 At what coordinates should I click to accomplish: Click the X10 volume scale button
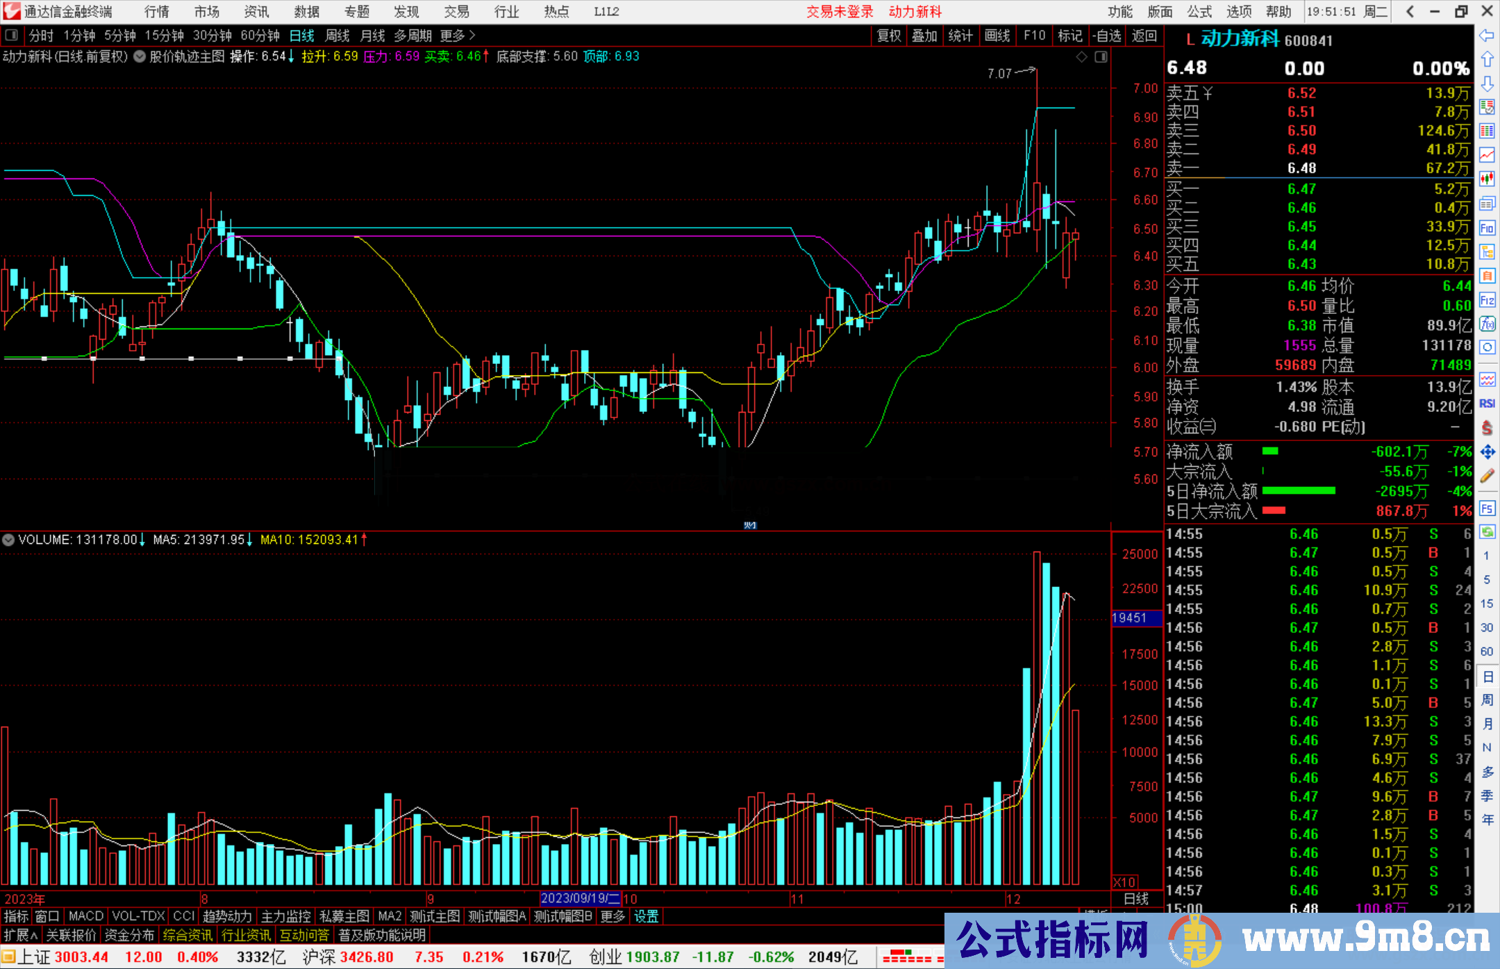pyautogui.click(x=1124, y=881)
